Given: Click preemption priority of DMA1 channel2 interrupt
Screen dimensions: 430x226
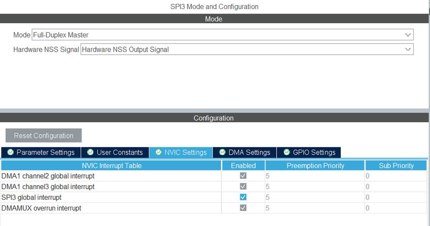Looking at the screenshot, I should (315, 176).
